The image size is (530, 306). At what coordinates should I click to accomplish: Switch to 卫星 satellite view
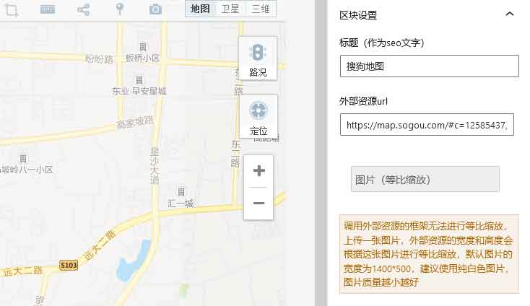(x=230, y=9)
